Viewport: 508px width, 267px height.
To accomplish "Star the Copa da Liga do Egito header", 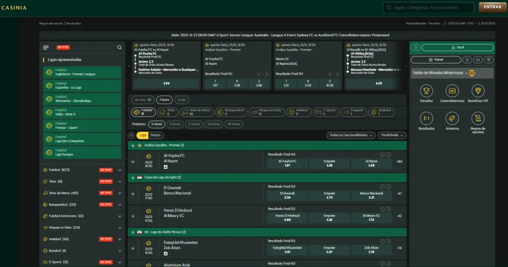I will pyautogui.click(x=133, y=178).
